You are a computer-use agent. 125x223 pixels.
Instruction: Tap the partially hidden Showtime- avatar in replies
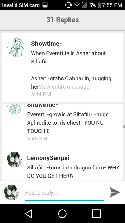click(x=15, y=109)
